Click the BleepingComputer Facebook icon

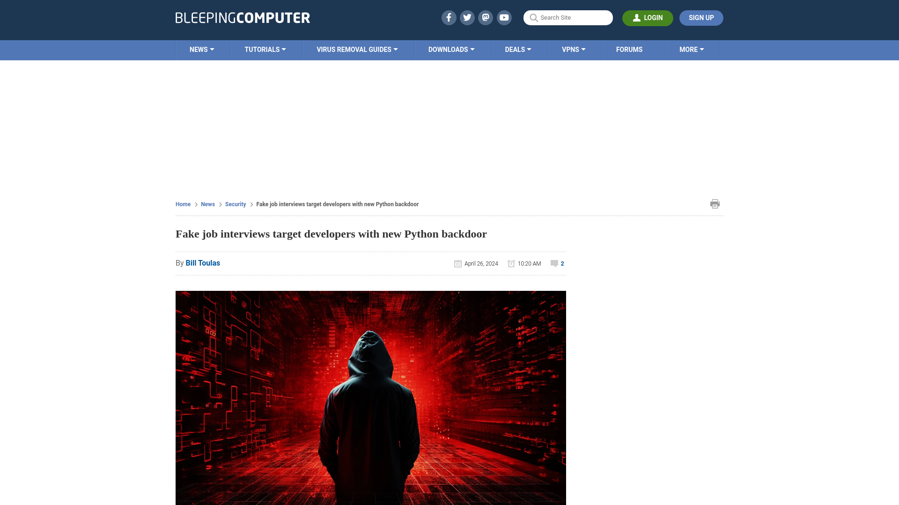click(x=448, y=17)
